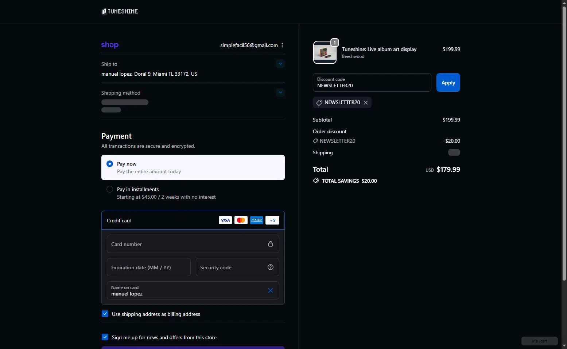Viewport: 567px width, 349px height.
Task: Click the discount amount – $20.00
Action: (451, 141)
